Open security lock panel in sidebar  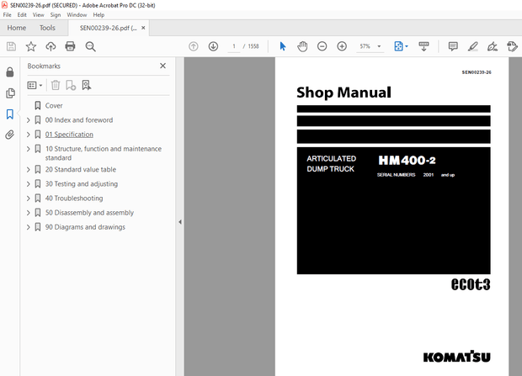[x=10, y=71]
